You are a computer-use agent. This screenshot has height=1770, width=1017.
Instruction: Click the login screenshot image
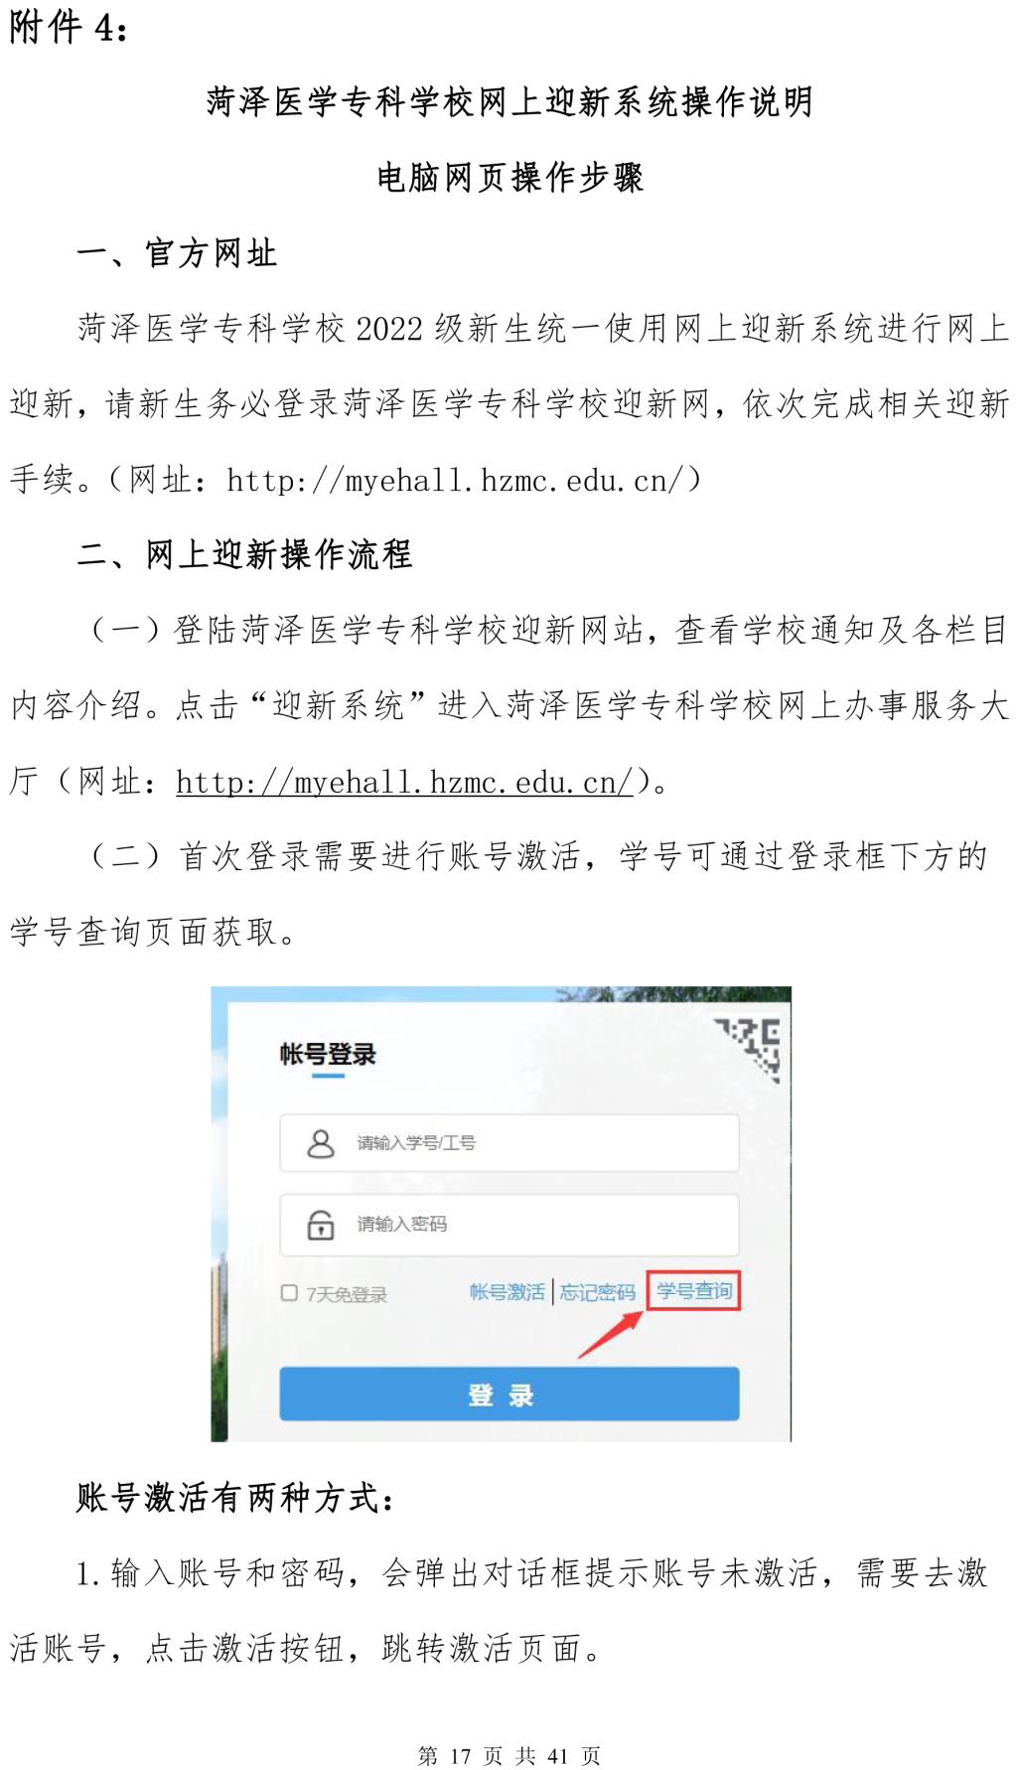coord(502,1214)
